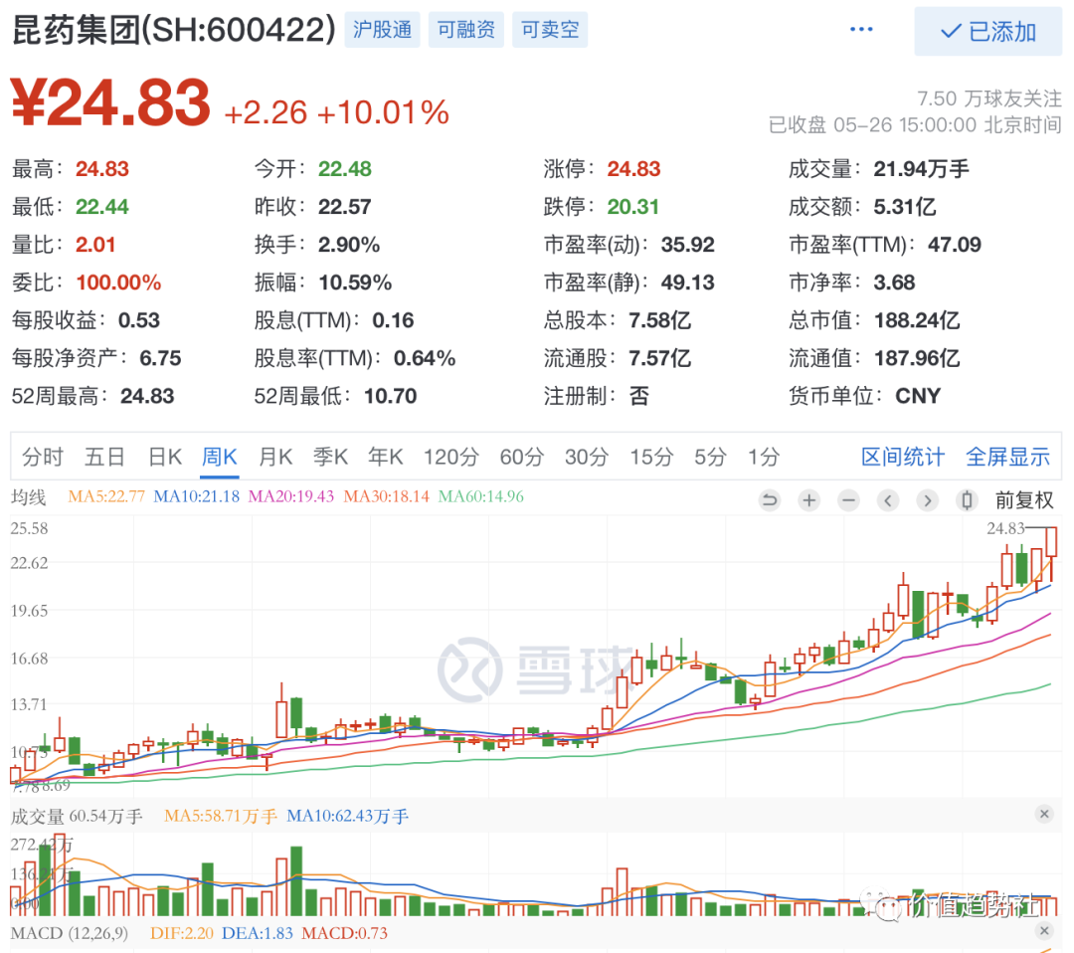Switch to the 60分 chart tab
Screen dimensions: 1074x953
[521, 457]
